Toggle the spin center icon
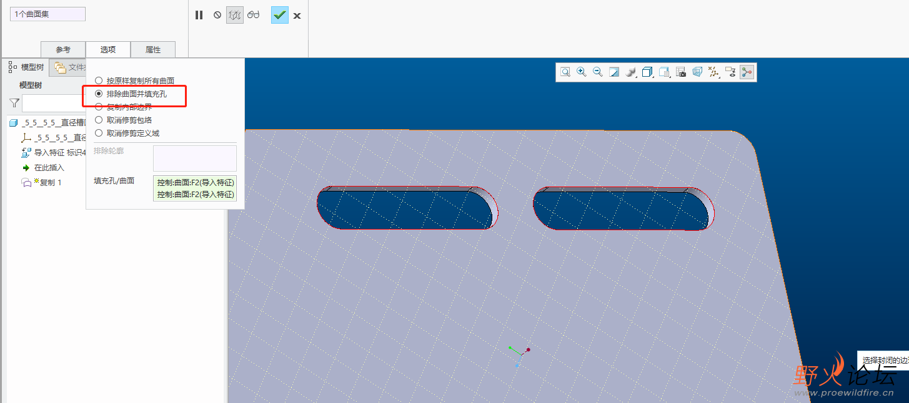Image resolution: width=909 pixels, height=403 pixels. pyautogui.click(x=747, y=72)
